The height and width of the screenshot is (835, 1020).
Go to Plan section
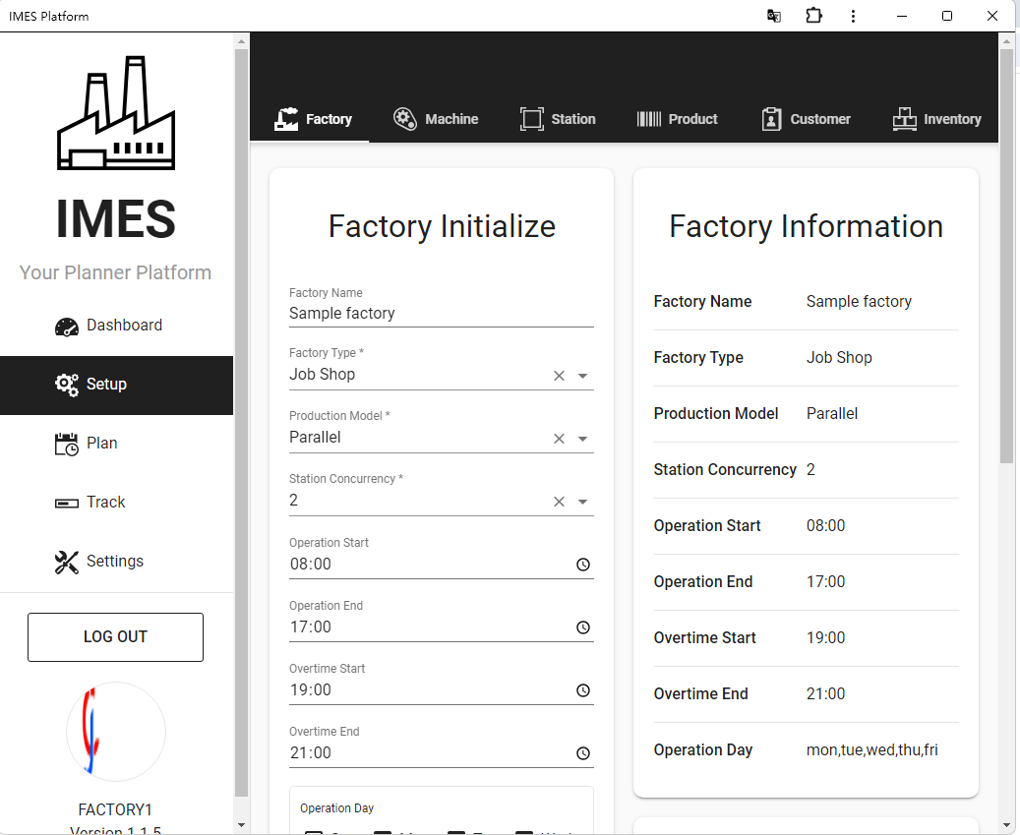(x=116, y=445)
